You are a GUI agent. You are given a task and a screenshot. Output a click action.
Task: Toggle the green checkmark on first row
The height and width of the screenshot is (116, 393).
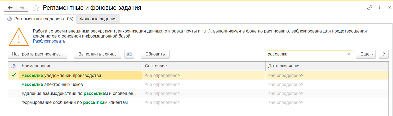point(14,75)
